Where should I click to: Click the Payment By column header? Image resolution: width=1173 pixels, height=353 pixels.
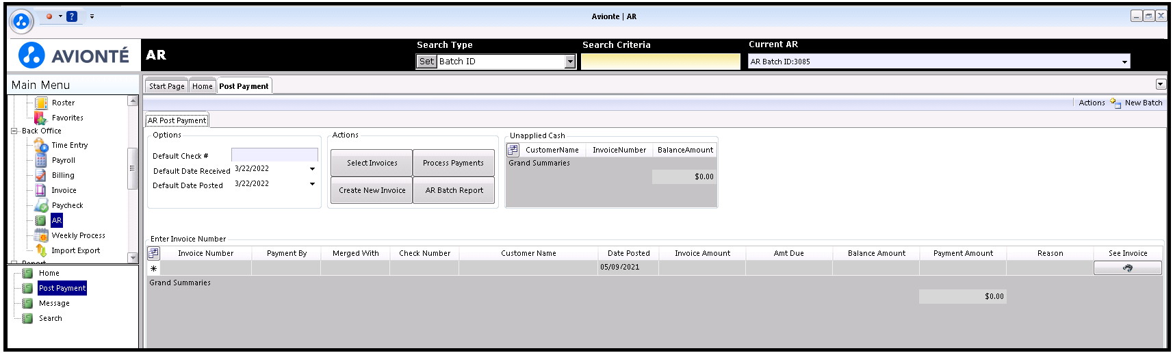coord(286,253)
